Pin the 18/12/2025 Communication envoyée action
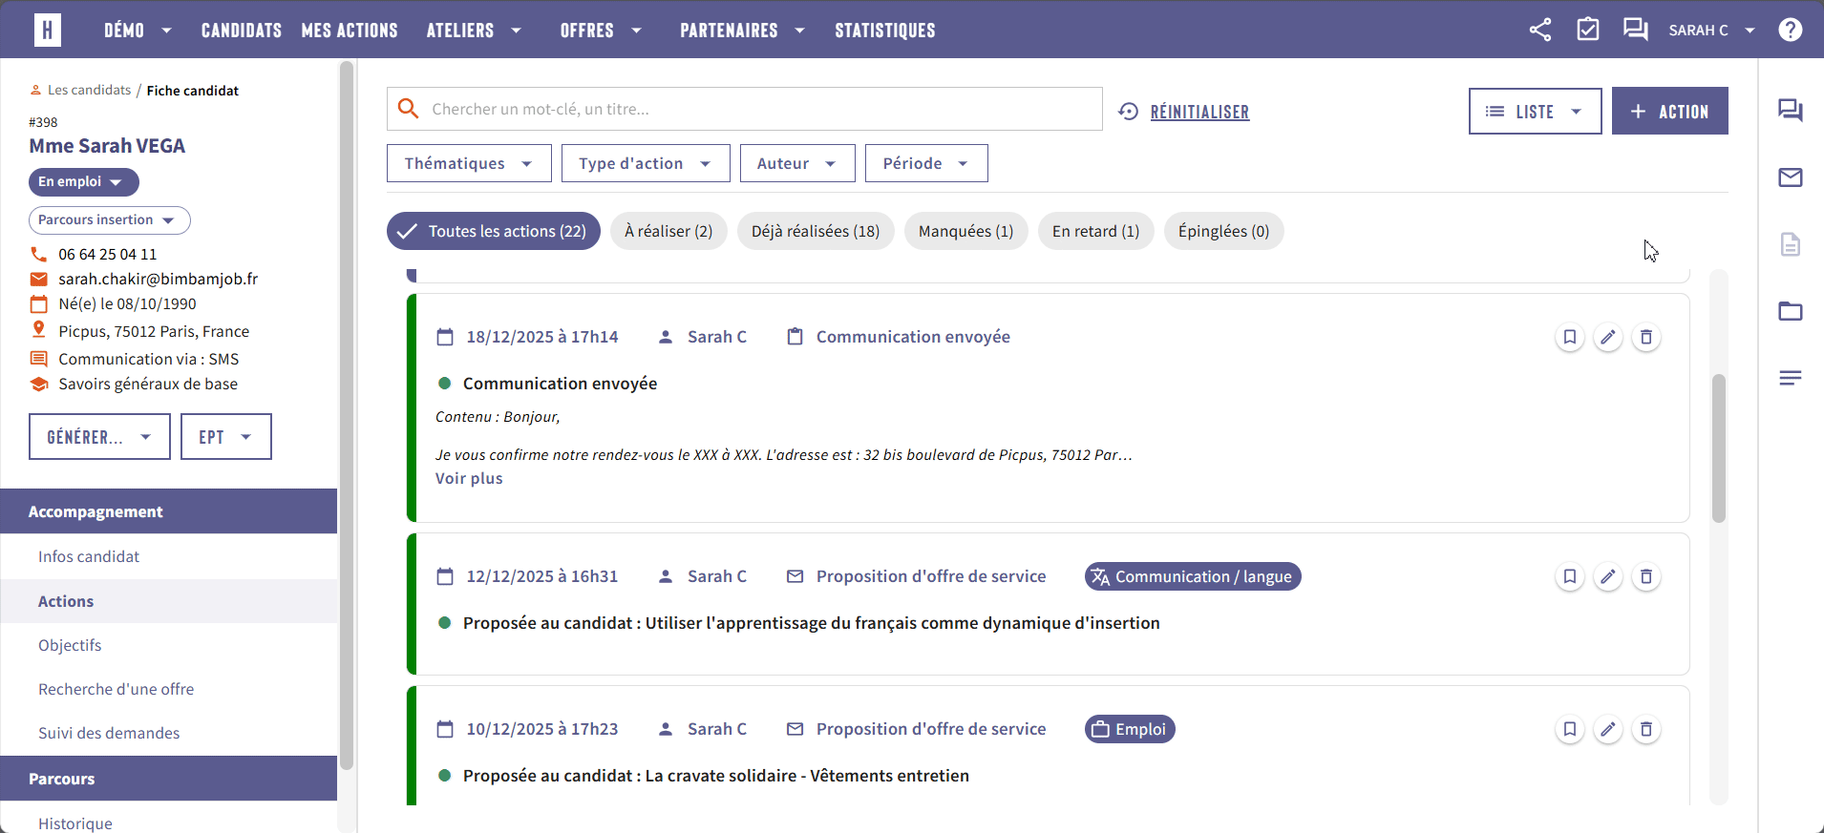This screenshot has height=833, width=1824. tap(1570, 337)
